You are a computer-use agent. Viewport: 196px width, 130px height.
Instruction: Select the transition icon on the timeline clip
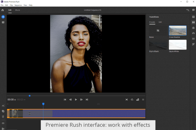tap(30, 113)
